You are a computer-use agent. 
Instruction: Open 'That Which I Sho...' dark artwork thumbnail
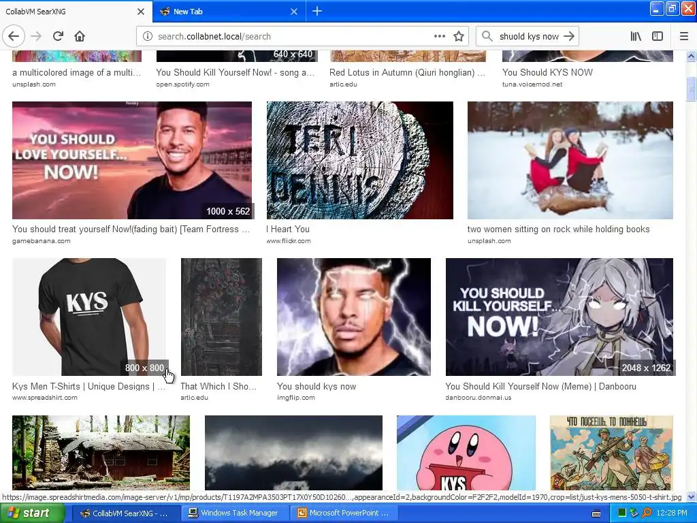[221, 317]
